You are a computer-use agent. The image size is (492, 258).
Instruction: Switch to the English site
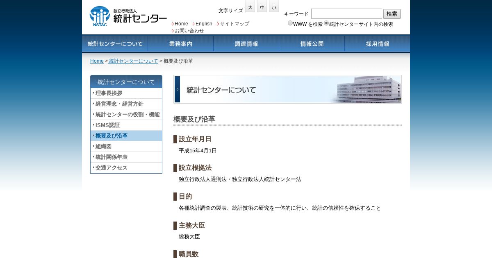coord(204,24)
